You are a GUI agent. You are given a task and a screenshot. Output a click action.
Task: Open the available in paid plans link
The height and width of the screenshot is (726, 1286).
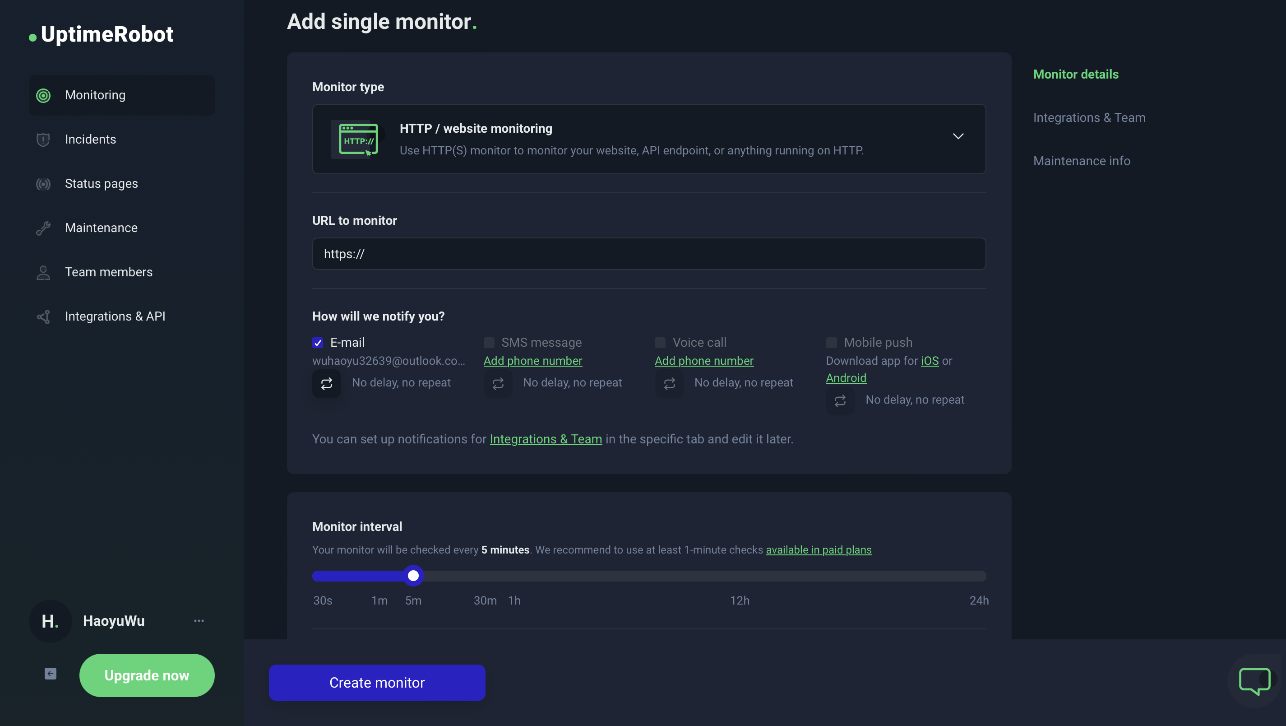pyautogui.click(x=819, y=549)
